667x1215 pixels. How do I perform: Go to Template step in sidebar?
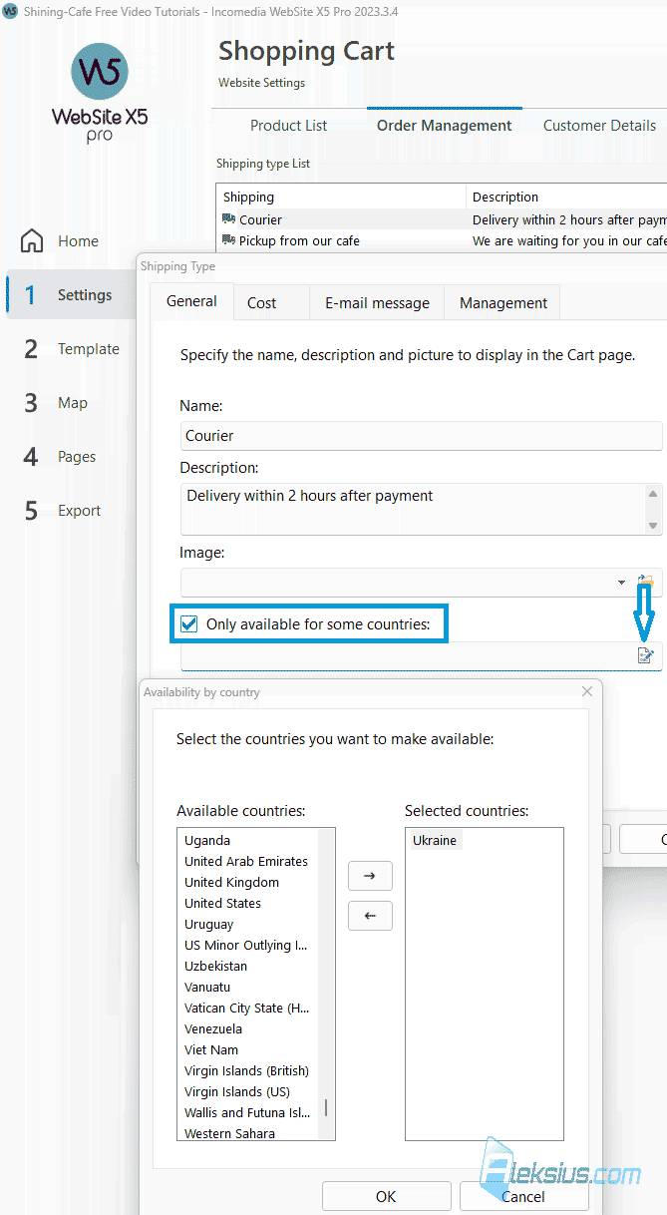pyautogui.click(x=70, y=349)
